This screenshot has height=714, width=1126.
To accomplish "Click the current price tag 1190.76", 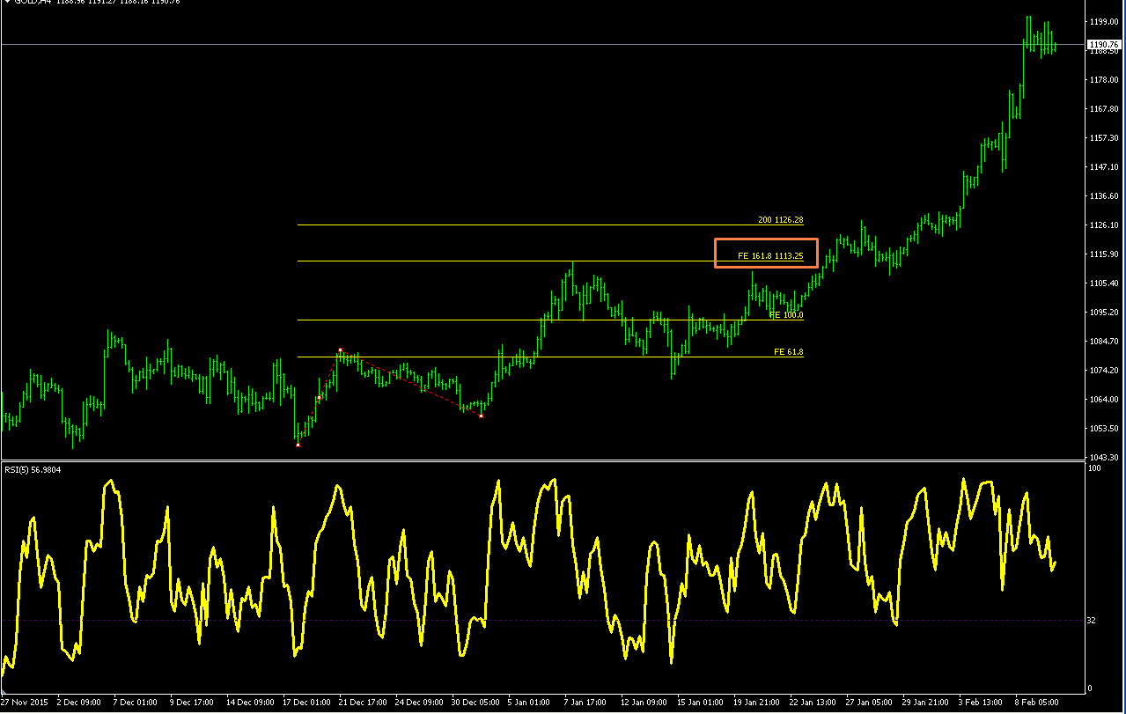I will click(1103, 44).
